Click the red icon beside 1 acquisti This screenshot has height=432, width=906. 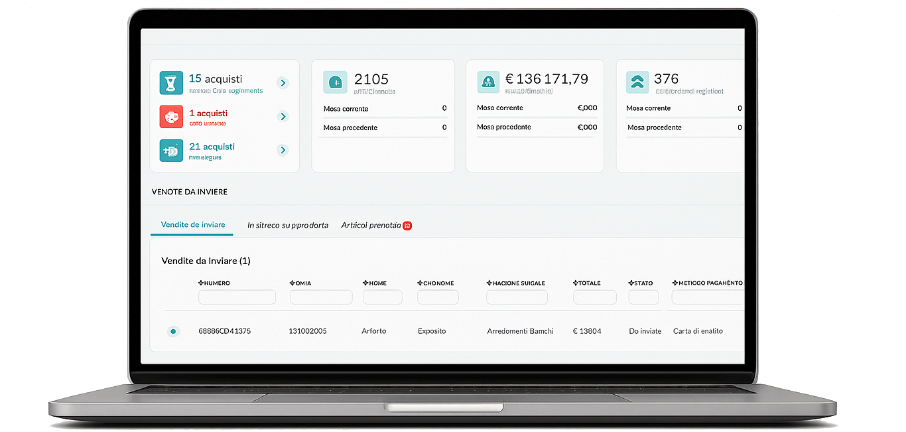click(171, 117)
